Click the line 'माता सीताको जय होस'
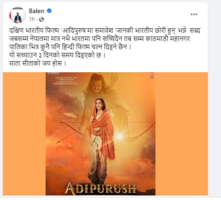Screen dimensions: 221x200 point(38,63)
